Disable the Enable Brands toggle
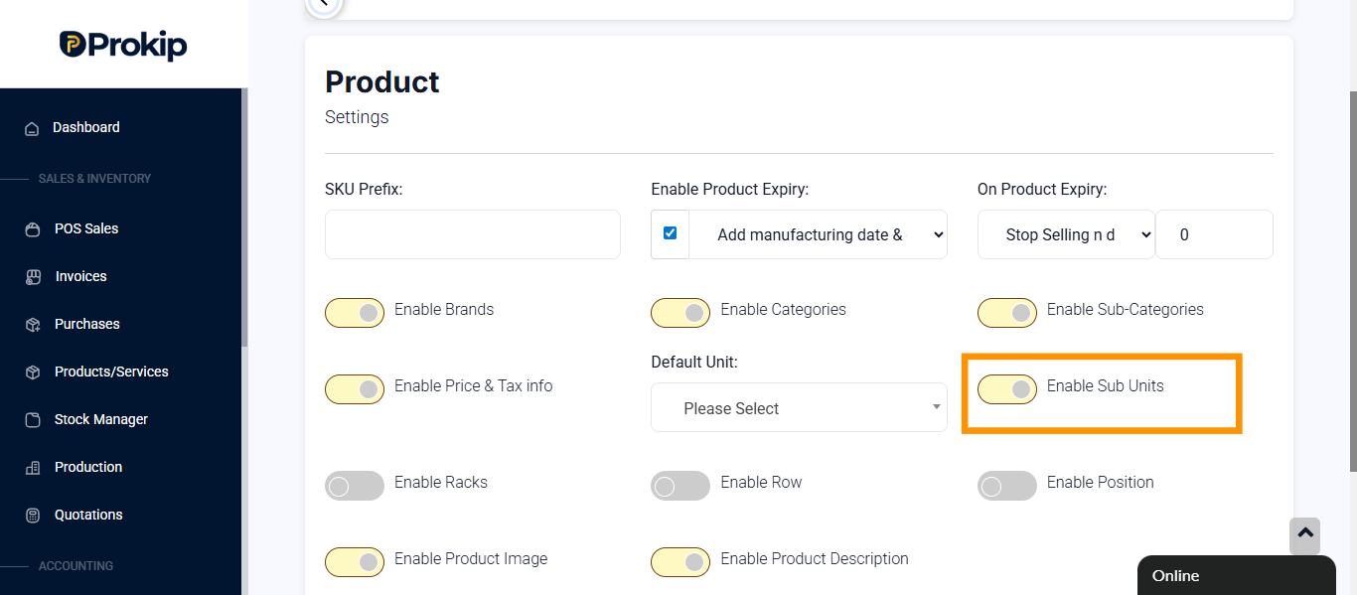The height and width of the screenshot is (595, 1357). tap(355, 313)
